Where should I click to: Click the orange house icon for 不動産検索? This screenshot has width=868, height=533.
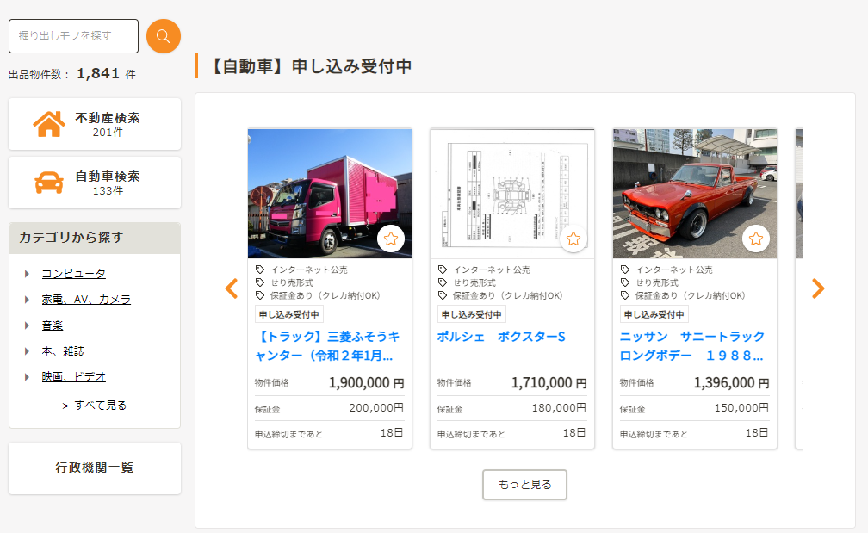point(49,124)
